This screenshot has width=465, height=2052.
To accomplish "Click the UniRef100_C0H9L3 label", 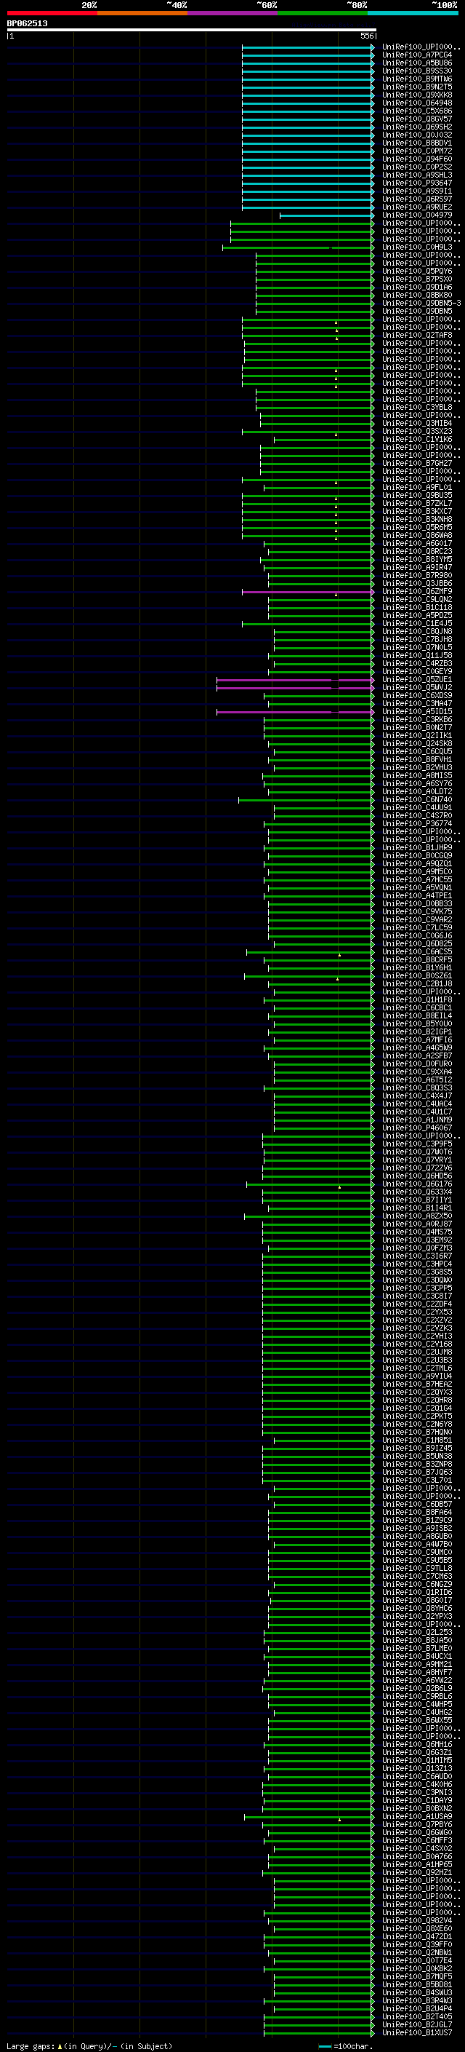I will click(416, 247).
